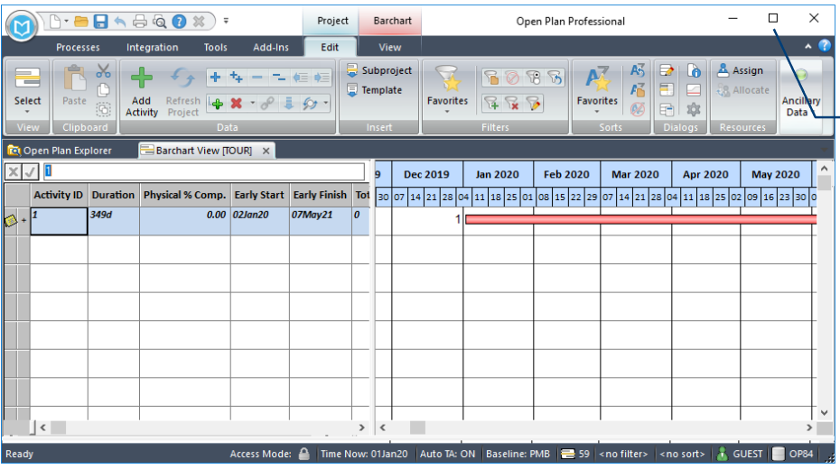
Task: Switch to the Open Plan Explorer tab
Action: point(60,151)
